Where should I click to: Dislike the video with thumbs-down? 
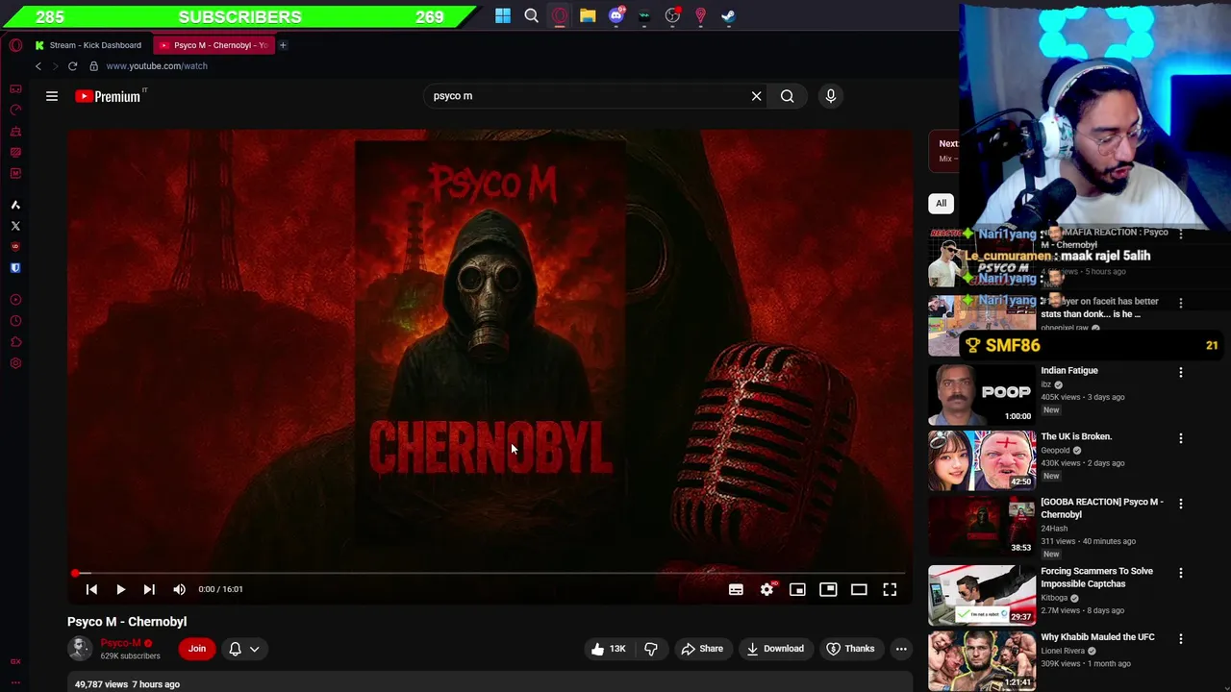click(651, 649)
